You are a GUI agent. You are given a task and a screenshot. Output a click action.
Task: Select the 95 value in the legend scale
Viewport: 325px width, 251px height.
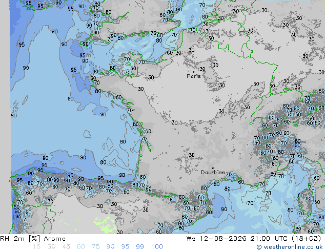[x=125, y=247]
